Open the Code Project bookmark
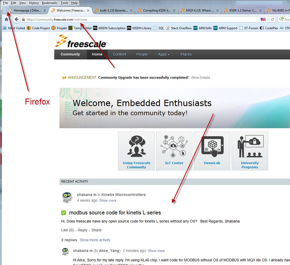This screenshot has width=290, height=265. pos(38,28)
